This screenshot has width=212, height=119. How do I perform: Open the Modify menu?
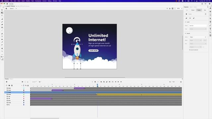click(x=28, y=1)
